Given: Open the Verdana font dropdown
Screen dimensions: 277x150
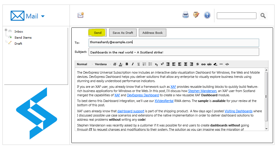Looking at the screenshot, I should 103,64.
